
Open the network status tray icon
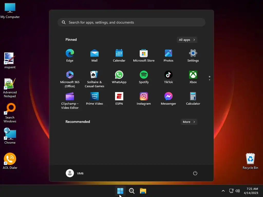point(231,191)
